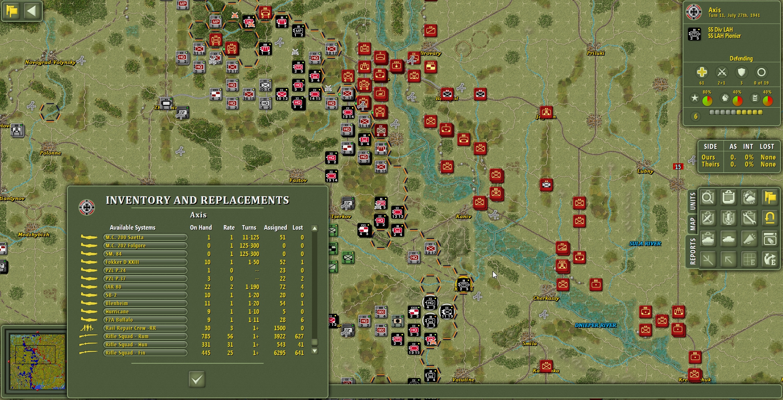Select Hurricane entry
Viewport: 783px width, 400px height.
(x=145, y=312)
